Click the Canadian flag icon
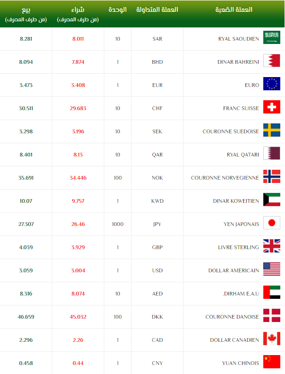This screenshot has width=285, height=374. point(271,339)
